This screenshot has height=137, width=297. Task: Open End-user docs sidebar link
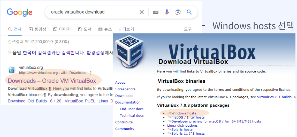(132, 109)
